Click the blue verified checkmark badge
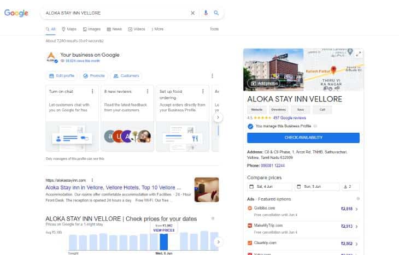The width and height of the screenshot is (399, 255). click(x=250, y=126)
